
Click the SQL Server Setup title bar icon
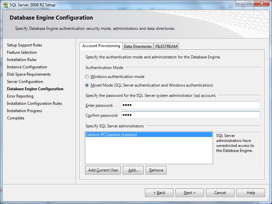pos(5,5)
